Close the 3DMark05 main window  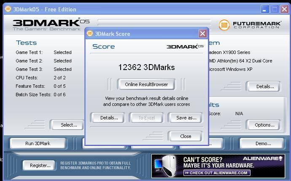[x=284, y=9]
